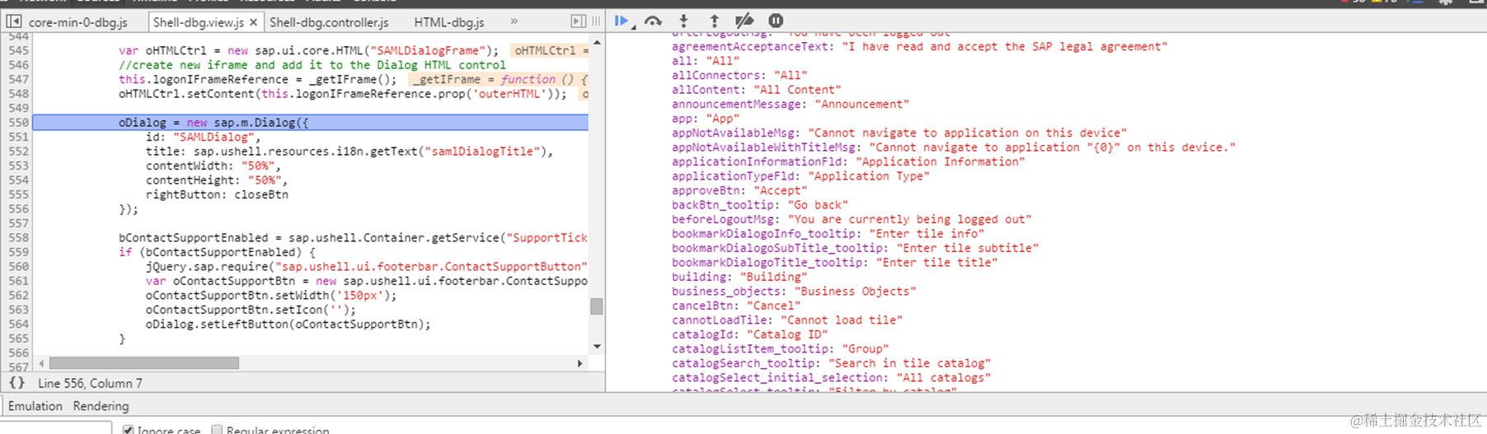Click the 'oContactSupportBtn.setWidth' code line
The height and width of the screenshot is (434, 1487).
271,296
